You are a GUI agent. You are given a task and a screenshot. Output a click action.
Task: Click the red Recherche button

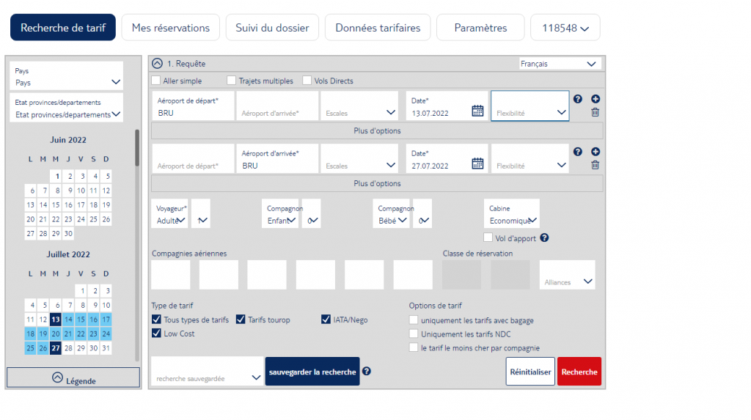pos(579,372)
